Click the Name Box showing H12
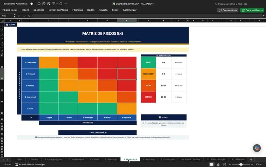This screenshot has width=266, height=167. click(x=7, y=16)
